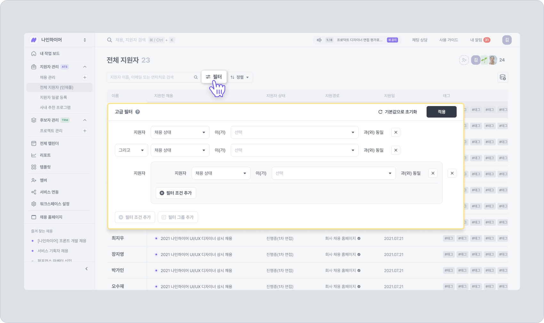
Task: Click the 지원자 관리 briefcase icon
Action: click(34, 67)
